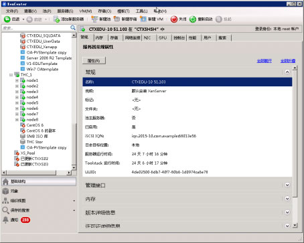The width and height of the screenshot is (304, 243).
Task: Click the Add New Server toolbar icon
Action: pyautogui.click(x=56, y=19)
